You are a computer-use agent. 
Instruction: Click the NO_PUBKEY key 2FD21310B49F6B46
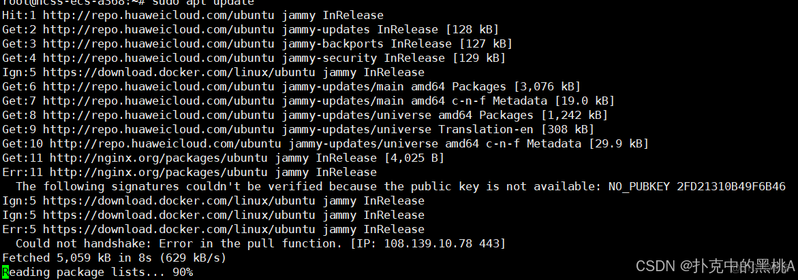pyautogui.click(x=727, y=186)
